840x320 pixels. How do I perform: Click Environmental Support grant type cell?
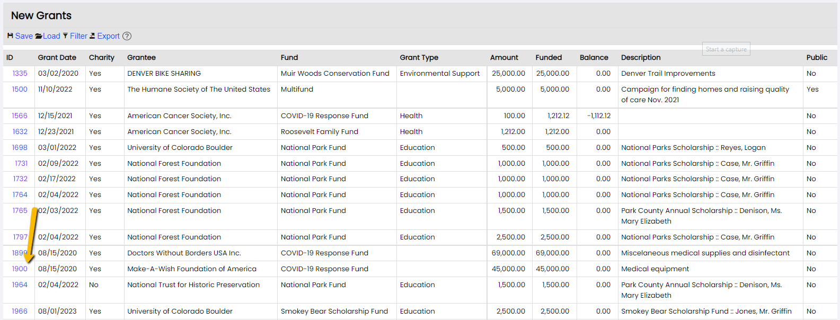click(x=440, y=74)
